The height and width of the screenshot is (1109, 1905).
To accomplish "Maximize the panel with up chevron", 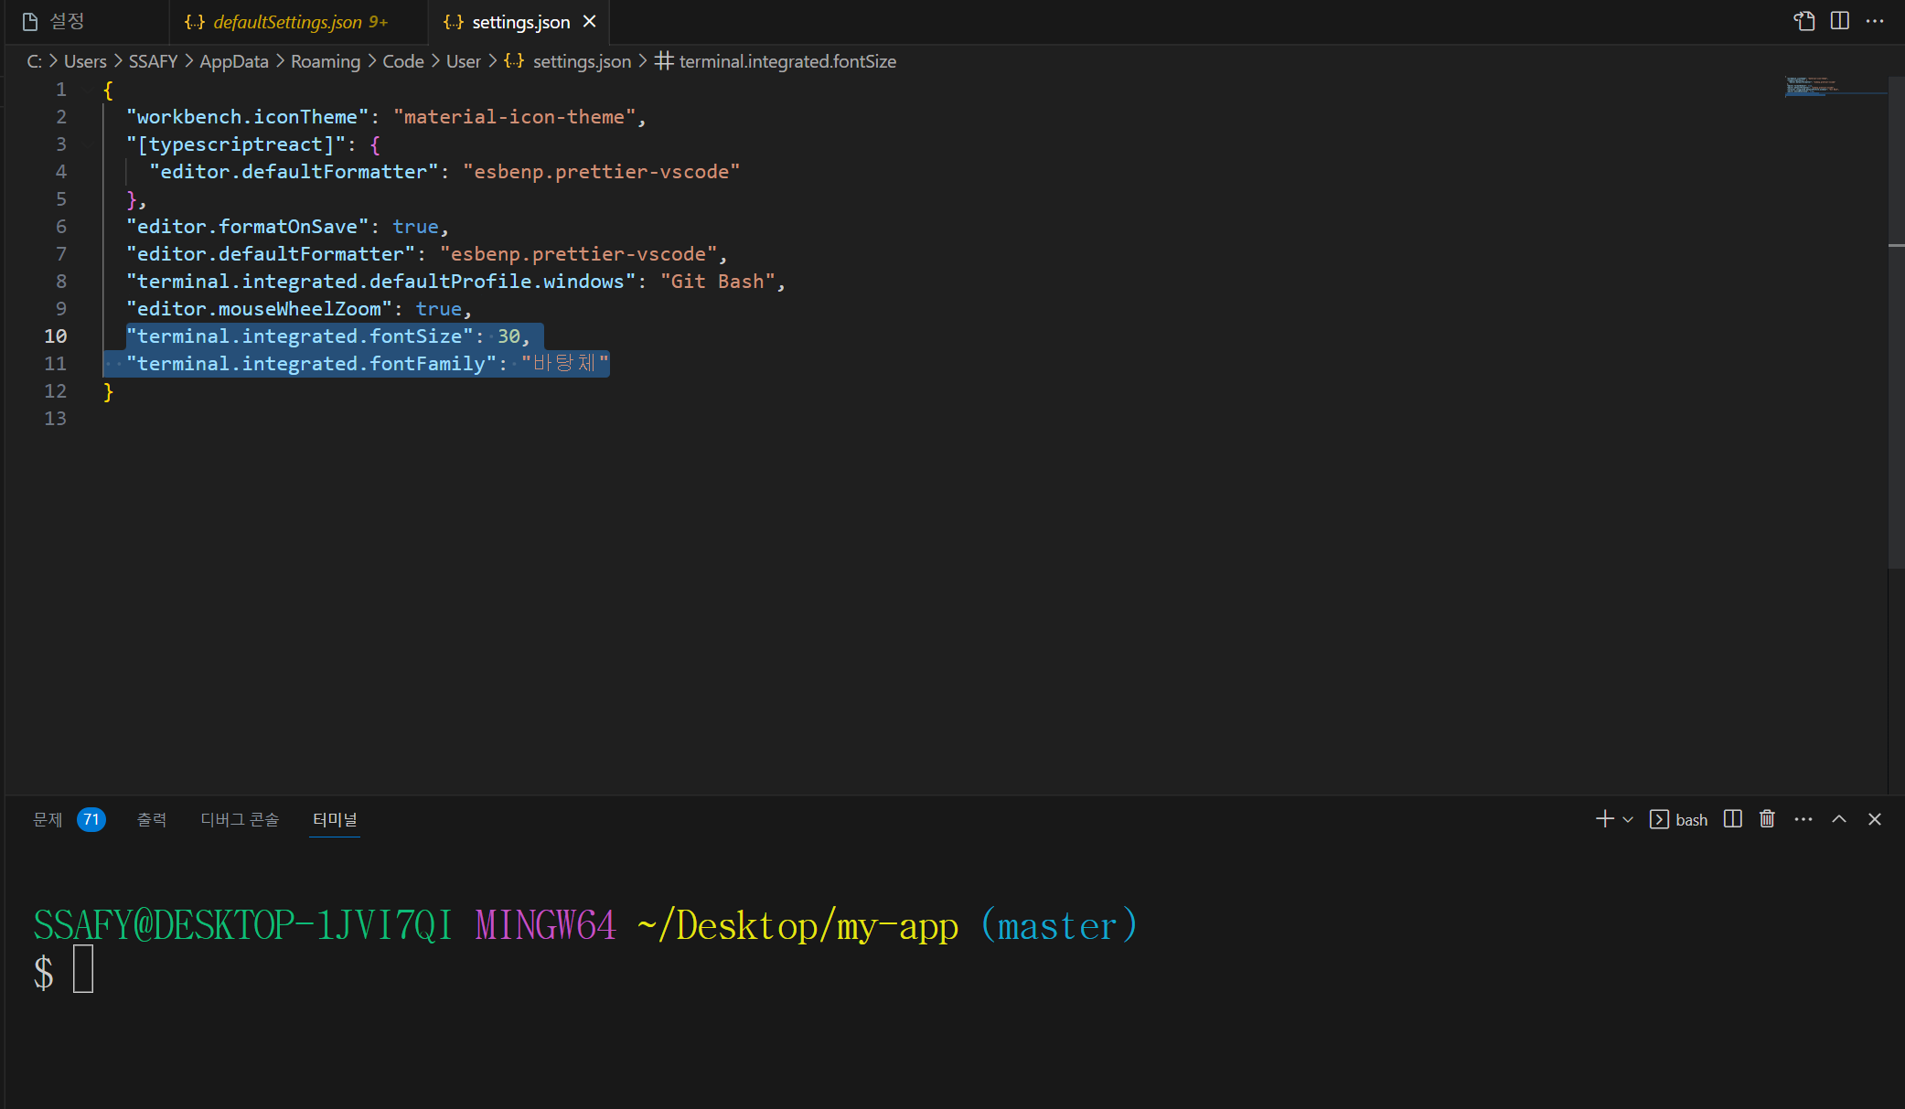I will tap(1839, 819).
